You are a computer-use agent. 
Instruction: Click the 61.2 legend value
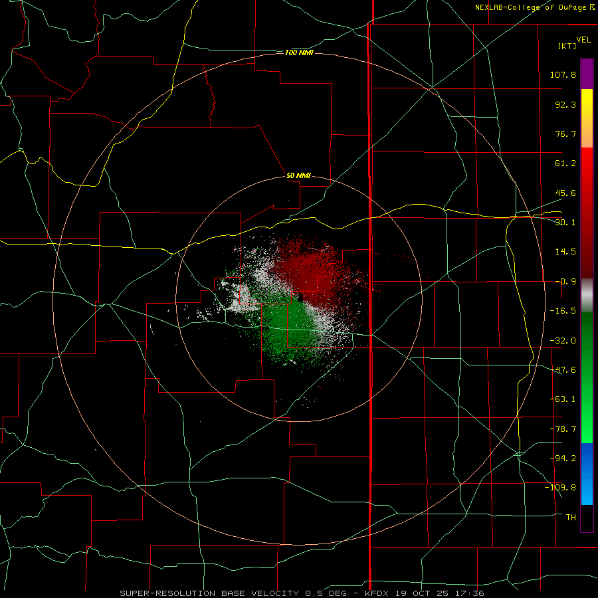(565, 163)
